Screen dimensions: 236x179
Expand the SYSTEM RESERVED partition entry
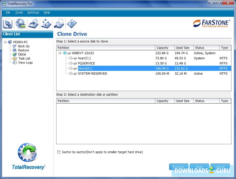pos(71,73)
